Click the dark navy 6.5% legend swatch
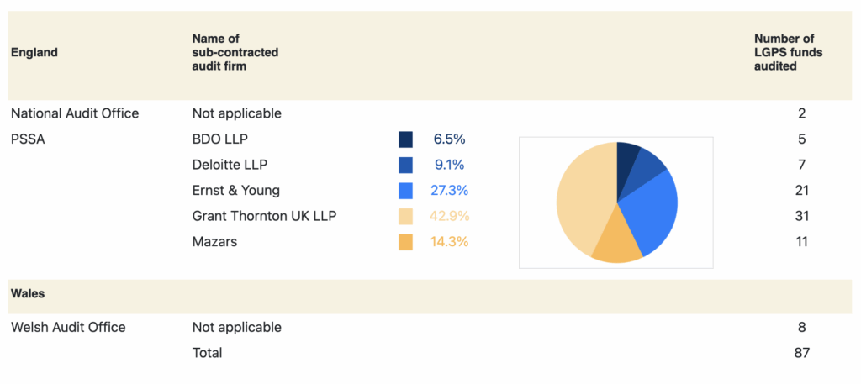Image resolution: width=861 pixels, height=384 pixels. (x=406, y=139)
